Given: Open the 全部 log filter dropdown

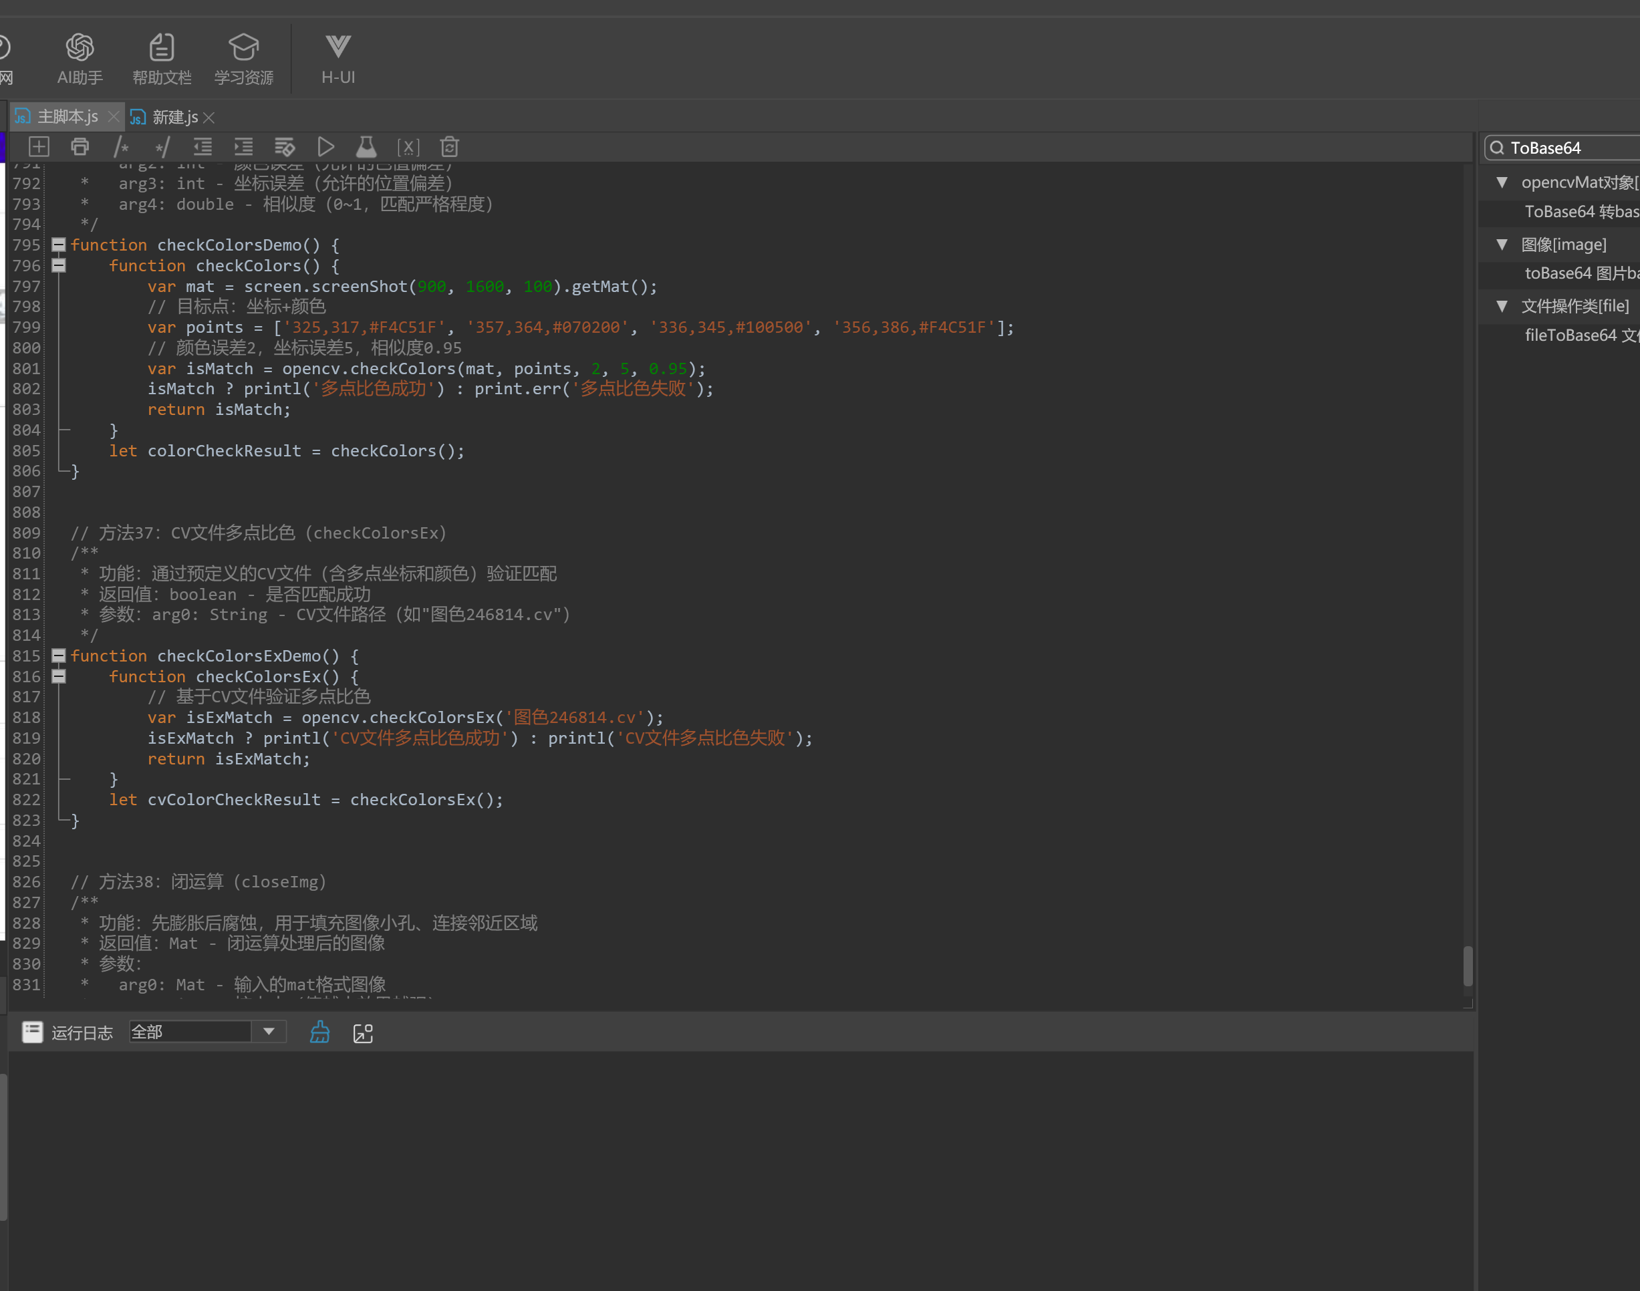Looking at the screenshot, I should click(268, 1032).
